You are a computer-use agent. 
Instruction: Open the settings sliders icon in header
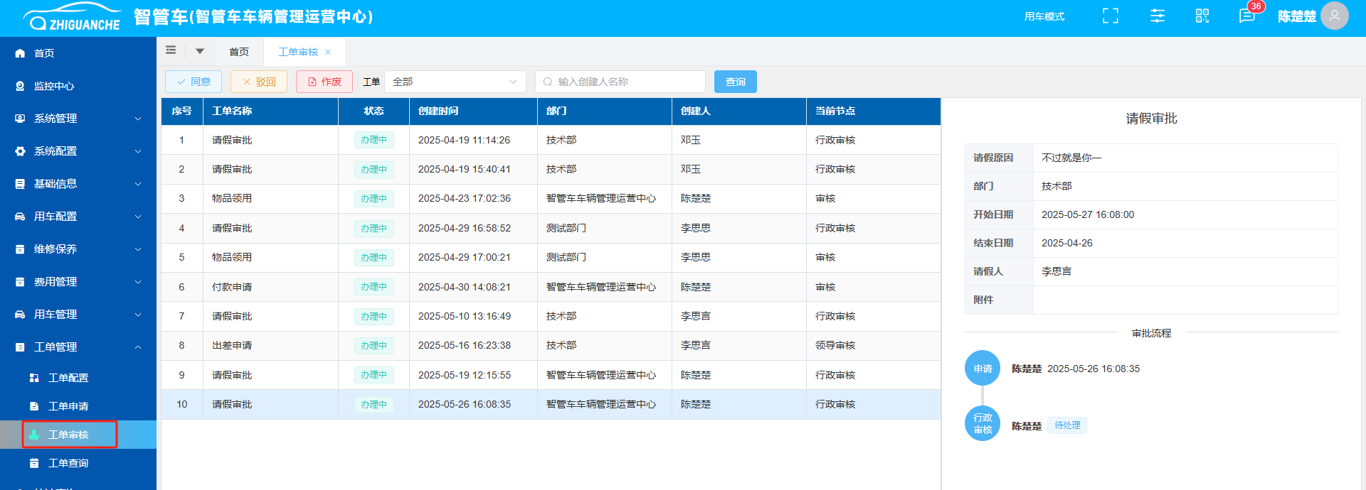click(x=1157, y=16)
